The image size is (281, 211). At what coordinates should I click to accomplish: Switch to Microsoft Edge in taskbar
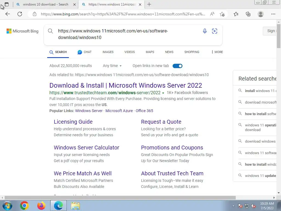(58, 206)
